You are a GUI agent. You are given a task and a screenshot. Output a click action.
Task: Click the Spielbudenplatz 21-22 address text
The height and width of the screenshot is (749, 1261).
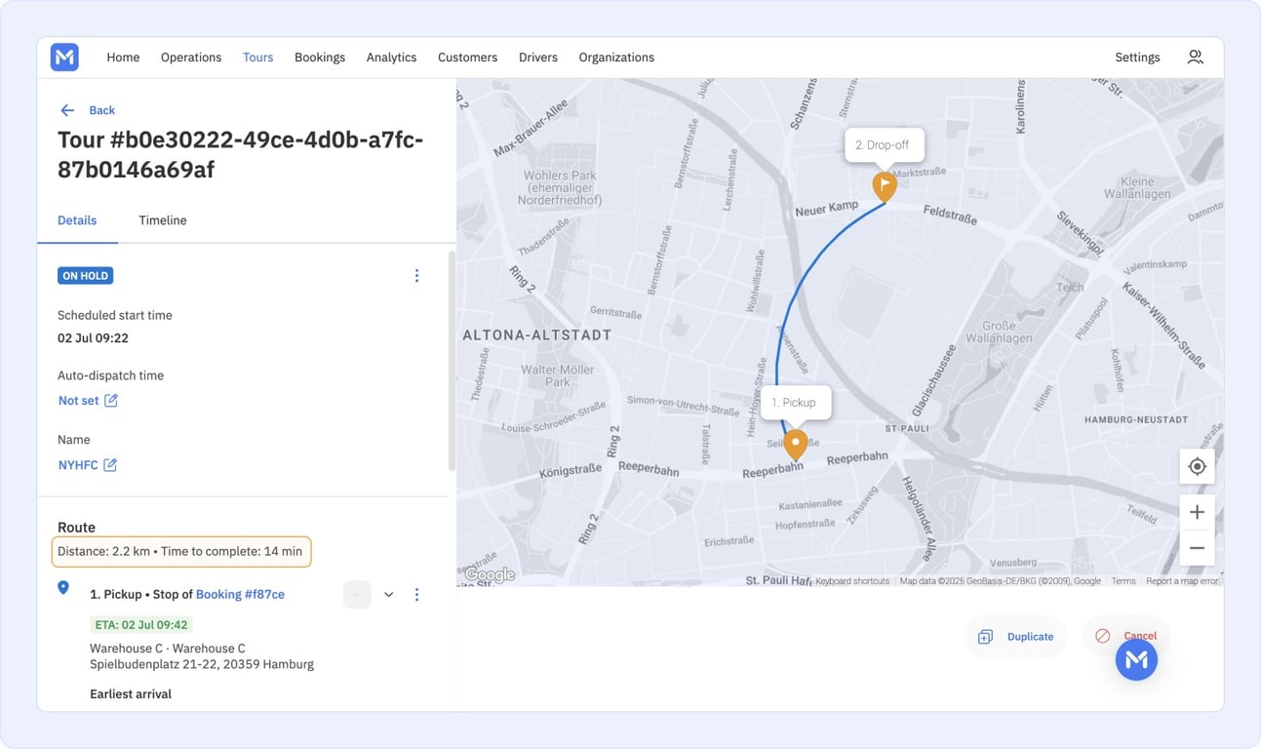coord(202,664)
